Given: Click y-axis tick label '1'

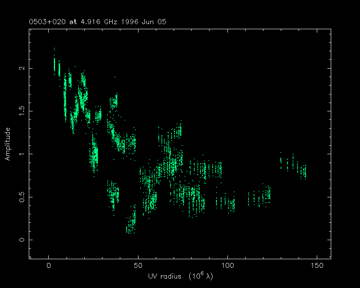Looking at the screenshot, I should 21,154.
